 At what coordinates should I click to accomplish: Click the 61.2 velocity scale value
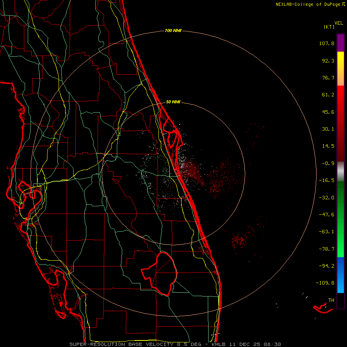click(328, 95)
